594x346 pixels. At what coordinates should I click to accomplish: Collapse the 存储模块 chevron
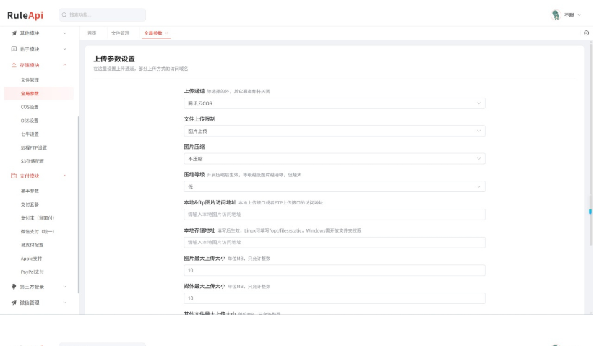(65, 65)
